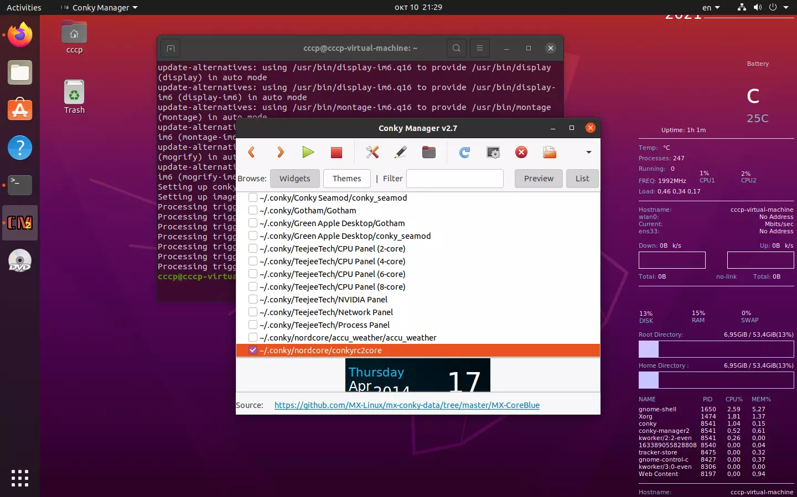This screenshot has height=497, width=797.
Task: Expand the toolbar overflow dropdown arrow
Action: (589, 153)
